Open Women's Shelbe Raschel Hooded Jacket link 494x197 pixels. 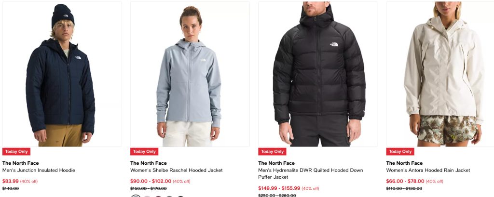click(177, 170)
